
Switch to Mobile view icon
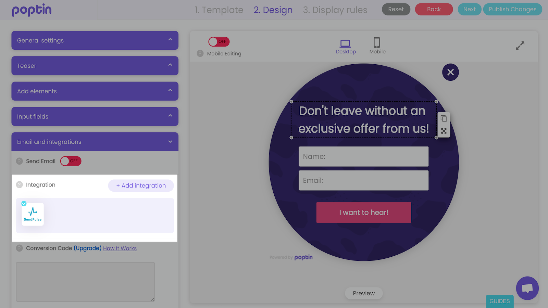(x=377, y=43)
